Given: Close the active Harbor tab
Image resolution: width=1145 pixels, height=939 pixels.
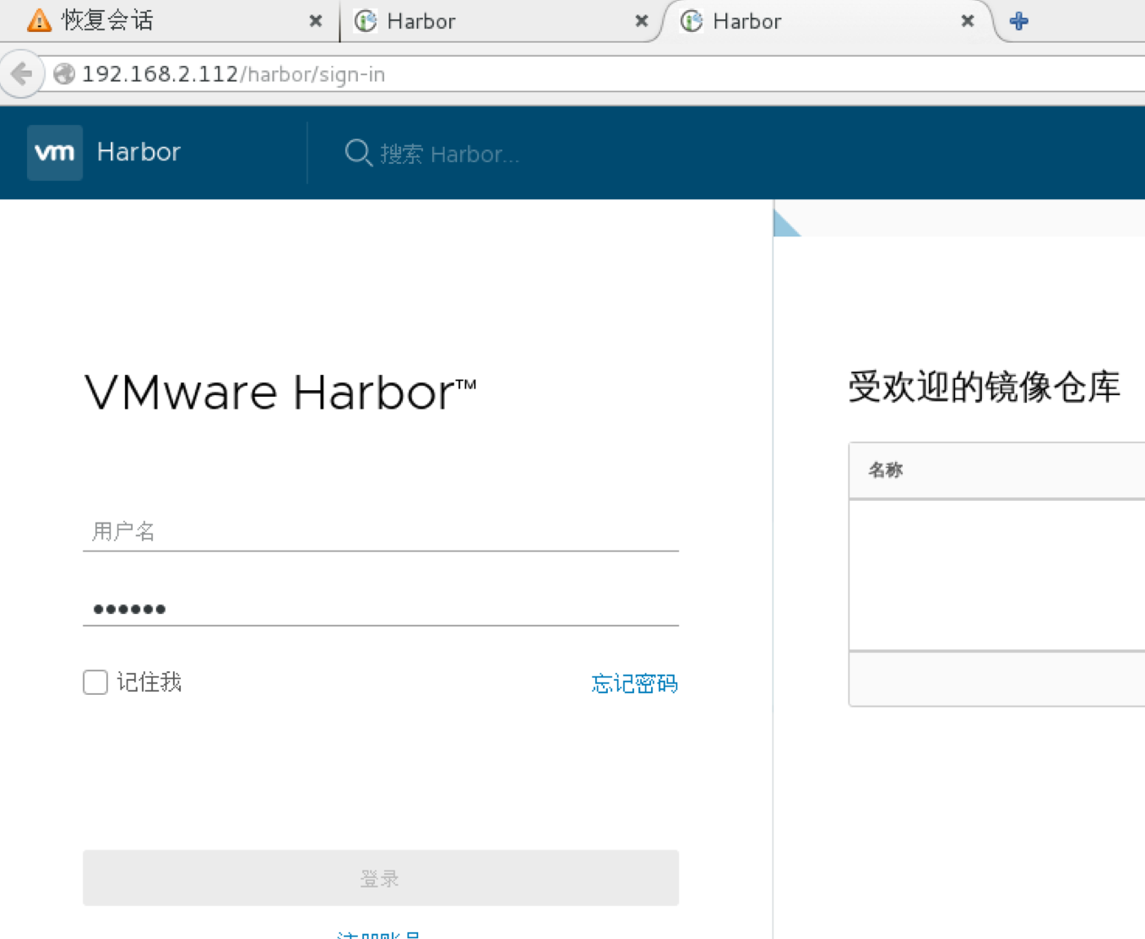Looking at the screenshot, I should [968, 21].
